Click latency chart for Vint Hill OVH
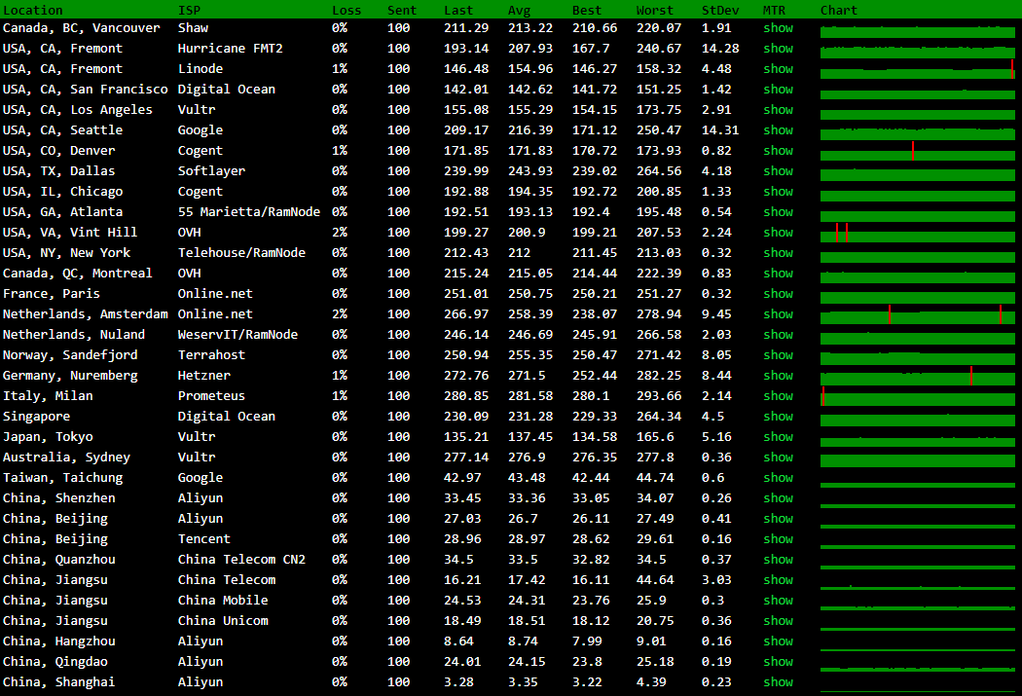The width and height of the screenshot is (1022, 696). [918, 234]
